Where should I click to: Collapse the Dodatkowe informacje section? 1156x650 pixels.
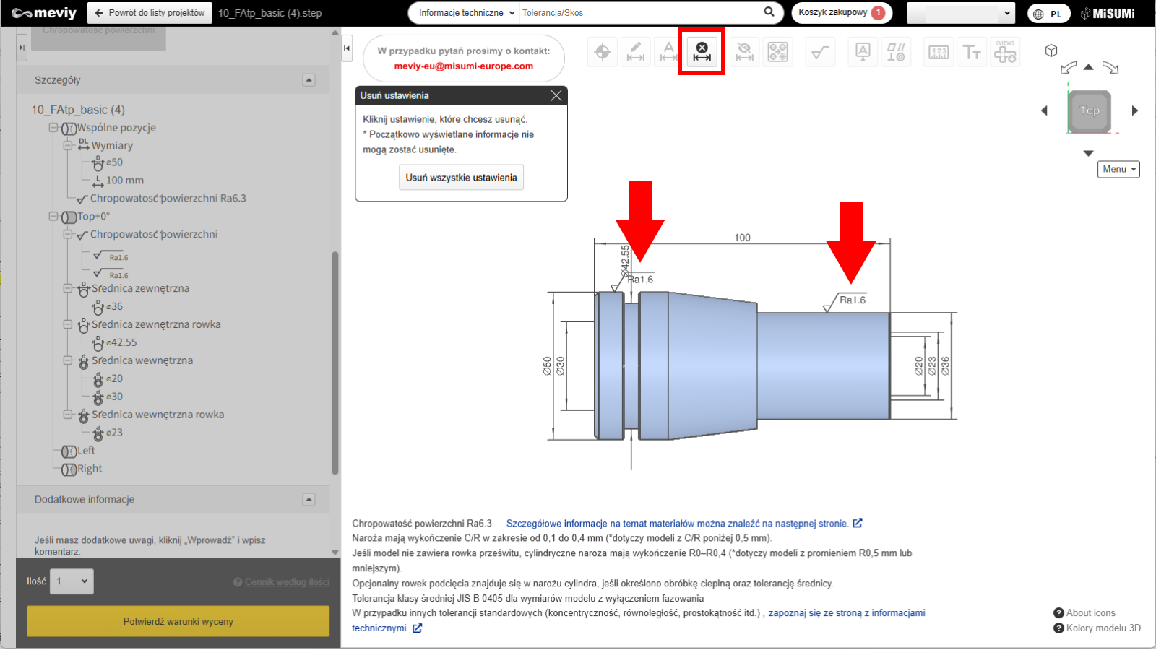click(x=309, y=499)
